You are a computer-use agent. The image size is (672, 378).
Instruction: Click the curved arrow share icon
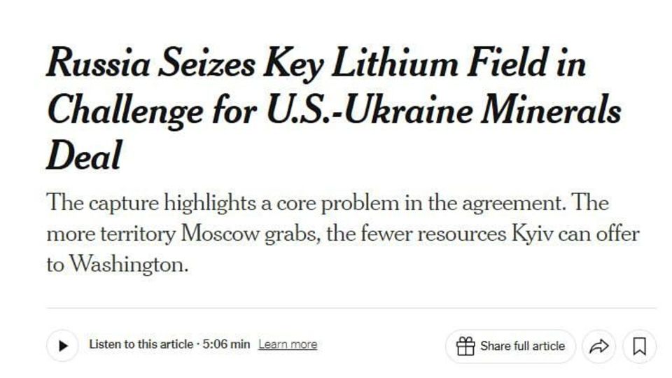[x=598, y=346]
